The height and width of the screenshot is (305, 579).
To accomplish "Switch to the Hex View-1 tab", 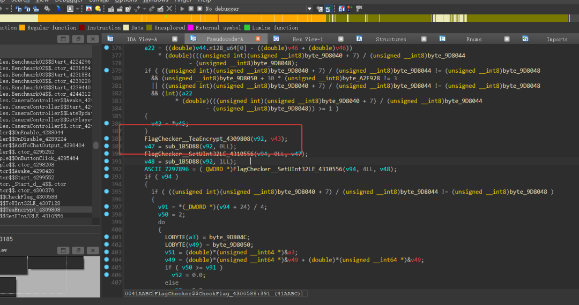I will [x=308, y=39].
